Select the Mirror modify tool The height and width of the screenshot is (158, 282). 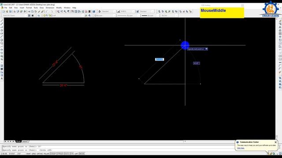pos(280,27)
